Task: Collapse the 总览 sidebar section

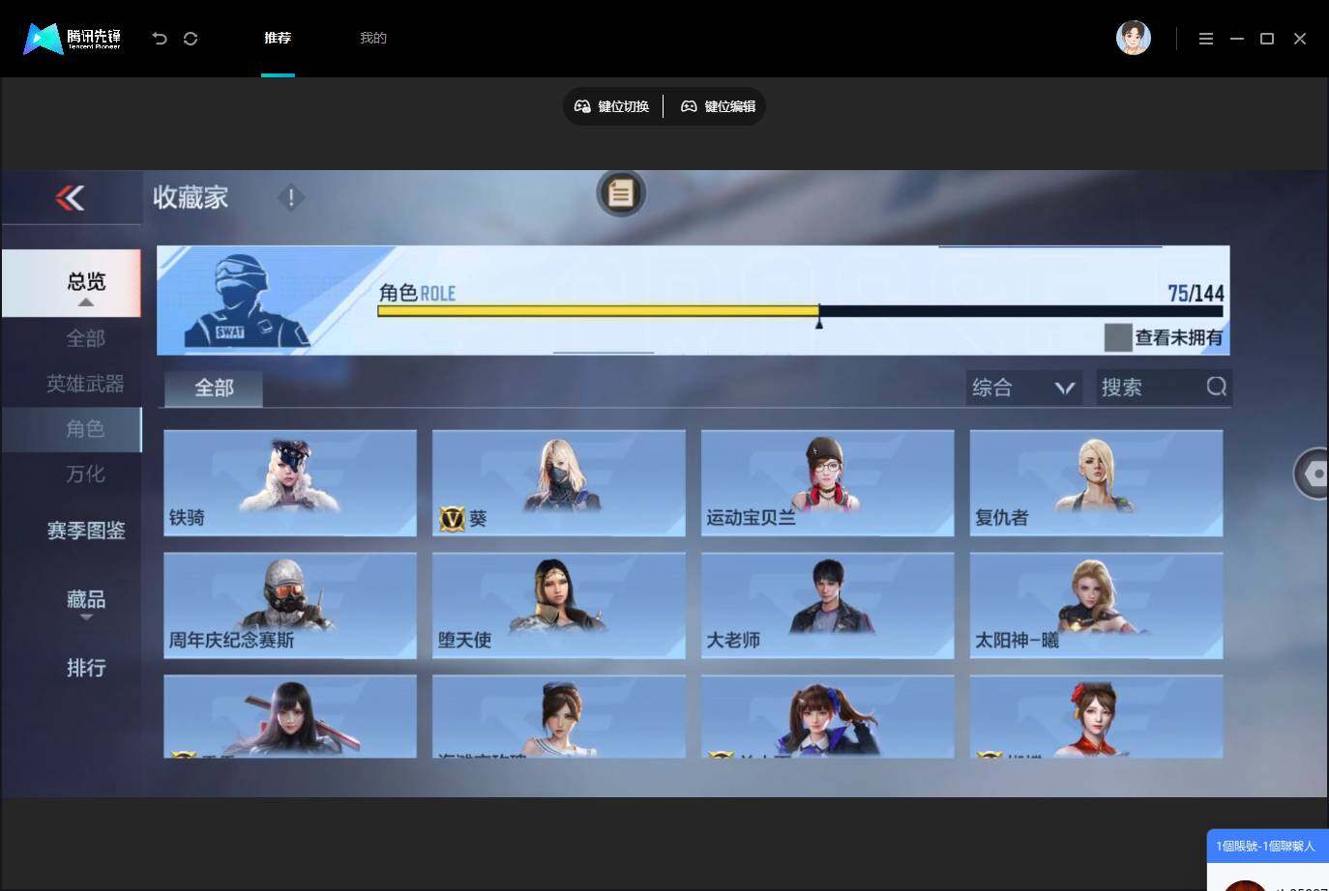Action: coord(72,283)
